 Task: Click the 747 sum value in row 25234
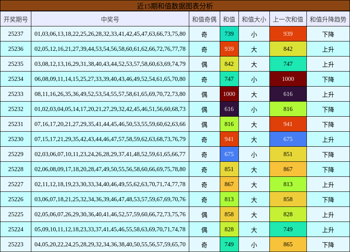tap(229, 79)
